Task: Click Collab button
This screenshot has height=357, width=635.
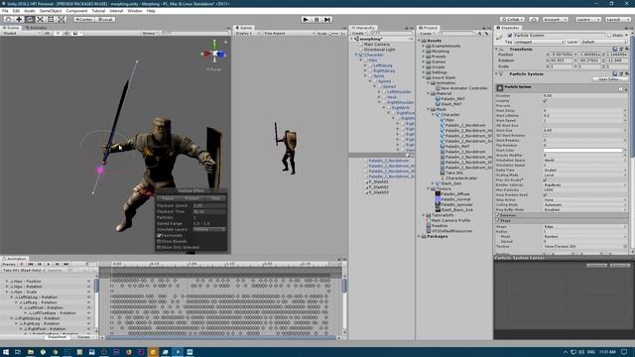Action: pyautogui.click(x=512, y=19)
